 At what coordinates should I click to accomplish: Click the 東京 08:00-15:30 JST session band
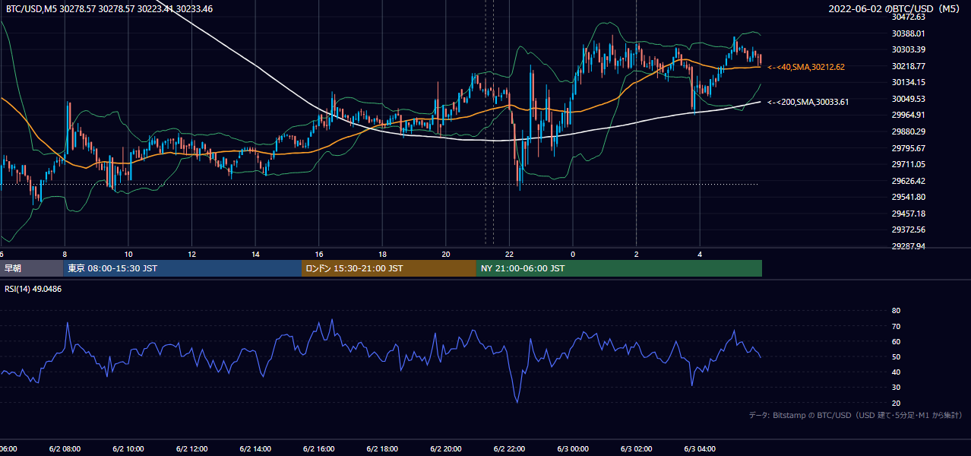(x=182, y=268)
